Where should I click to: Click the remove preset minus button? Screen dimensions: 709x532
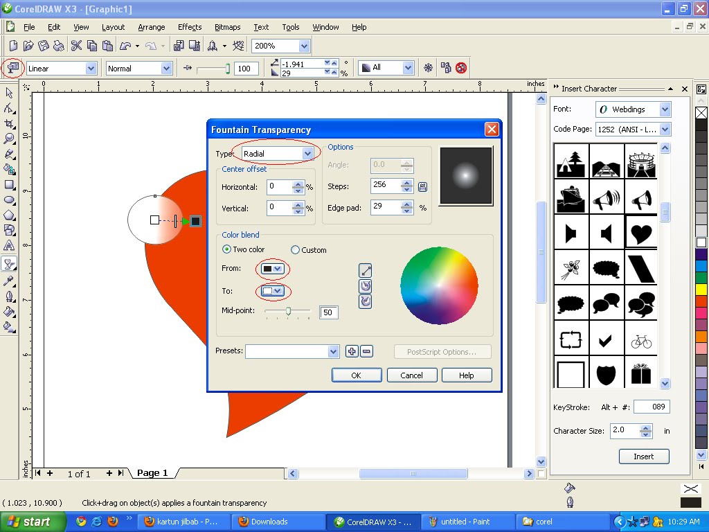[367, 351]
